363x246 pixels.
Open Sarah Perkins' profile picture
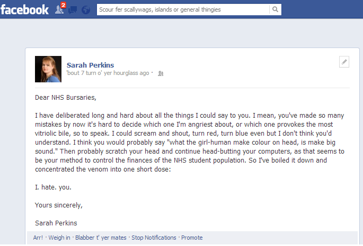pyautogui.click(x=48, y=69)
